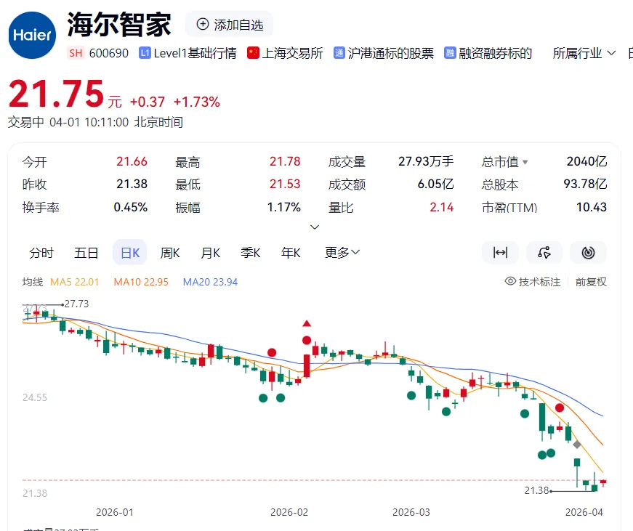Click the 27.73 high price label
This screenshot has height=531, width=633.
tap(77, 304)
